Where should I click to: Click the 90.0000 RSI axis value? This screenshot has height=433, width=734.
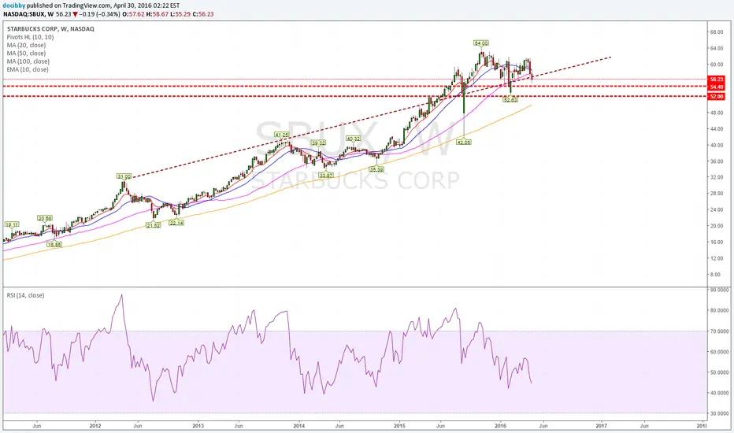click(720, 291)
